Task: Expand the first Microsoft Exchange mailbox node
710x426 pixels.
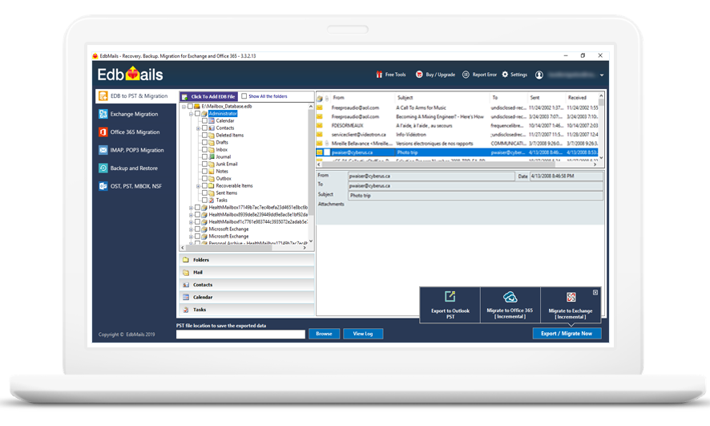Action: coord(191,229)
